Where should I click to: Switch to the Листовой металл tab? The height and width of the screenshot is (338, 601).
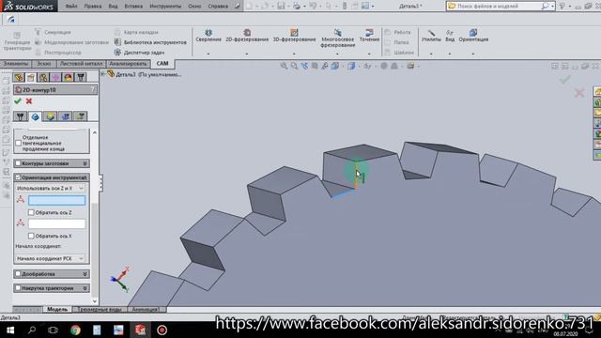click(x=81, y=64)
